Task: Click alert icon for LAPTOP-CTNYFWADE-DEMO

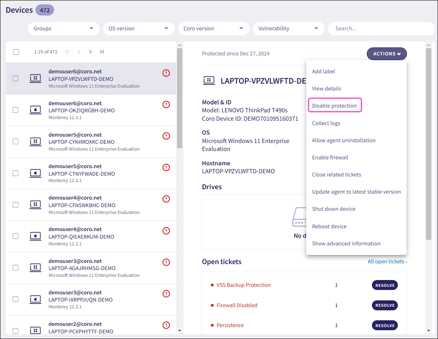Action: coord(166,168)
